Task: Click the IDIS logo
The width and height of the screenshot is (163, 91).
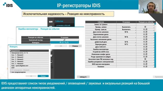Action: [x=8, y=5]
